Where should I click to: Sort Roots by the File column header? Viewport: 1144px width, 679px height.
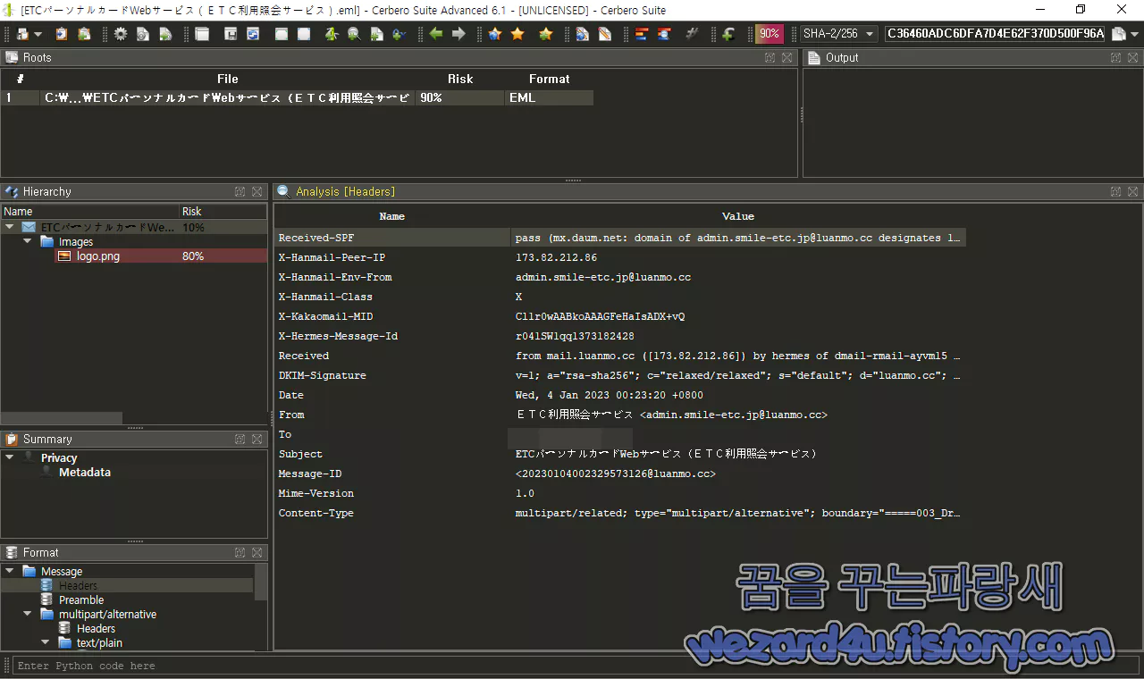coord(228,79)
